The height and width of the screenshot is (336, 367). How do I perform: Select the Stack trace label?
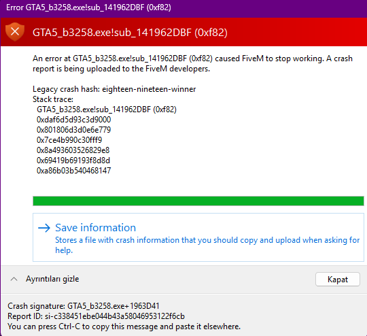(x=53, y=99)
